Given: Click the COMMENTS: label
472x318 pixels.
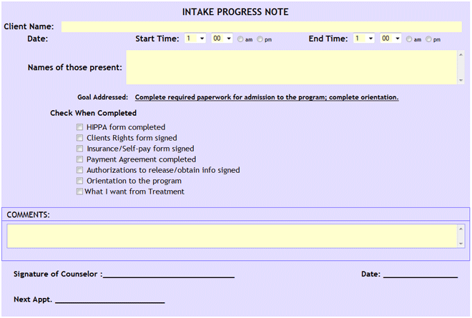Looking at the screenshot, I should (29, 215).
